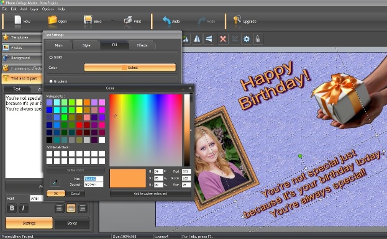Switch to the Effects tab in Text Settings

(x=142, y=45)
